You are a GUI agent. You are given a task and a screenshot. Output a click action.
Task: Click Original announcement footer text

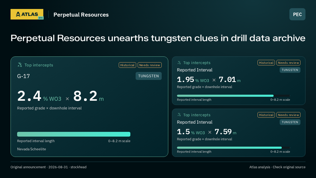click(48, 167)
